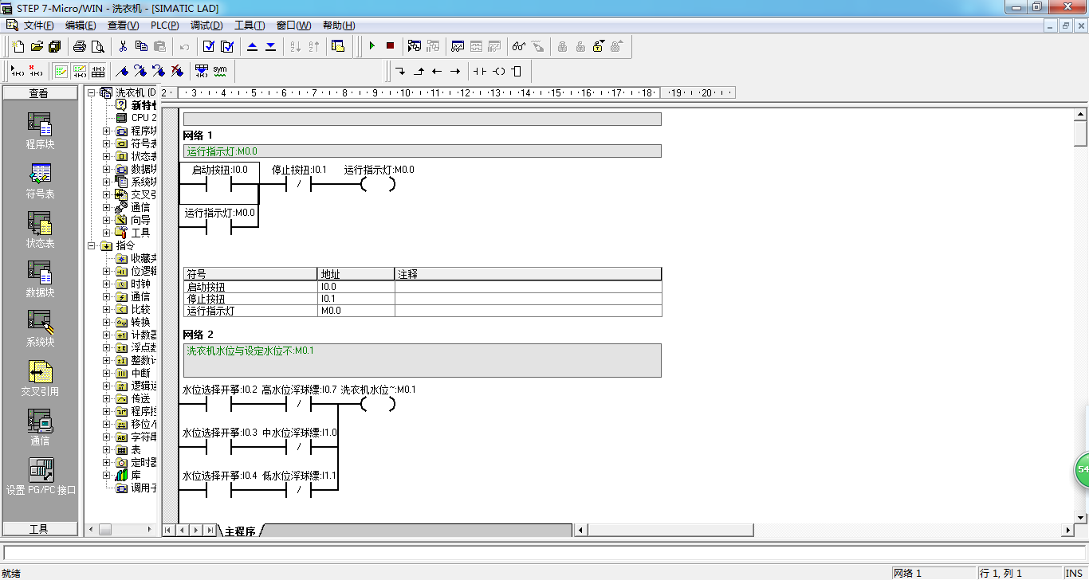Download program to PLC with blue down arrow
Screen dimensions: 1089x580
tap(271, 46)
